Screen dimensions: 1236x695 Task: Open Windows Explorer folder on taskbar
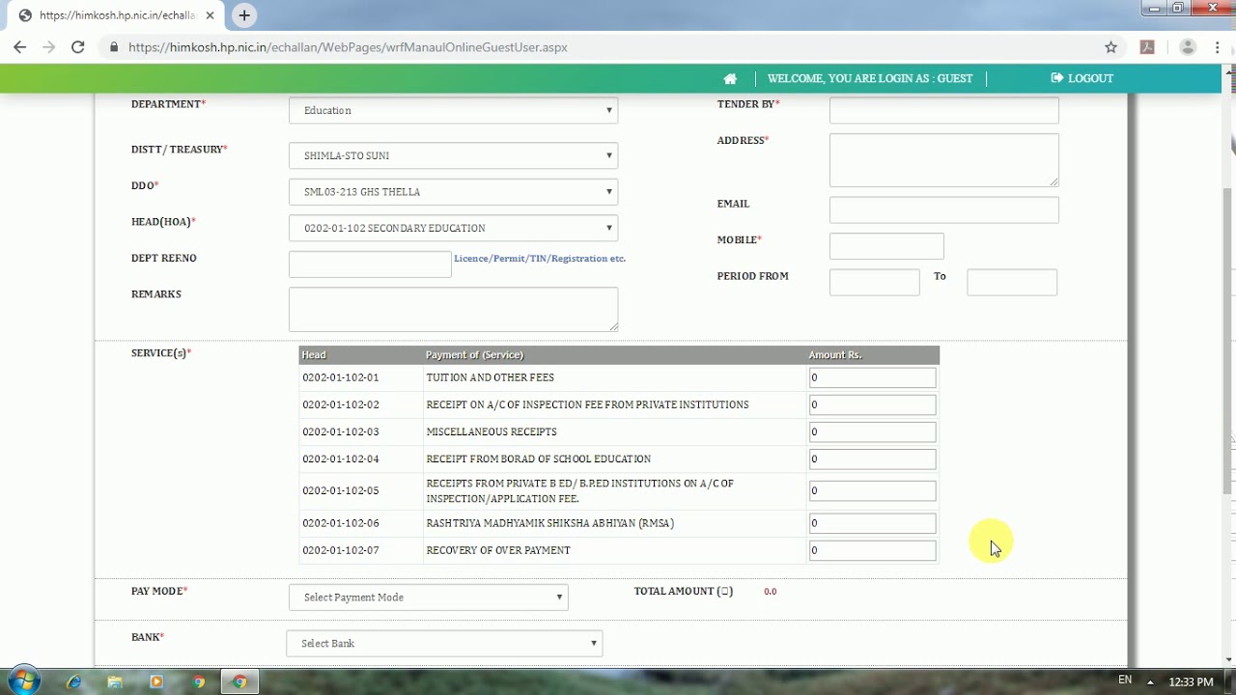tap(115, 681)
